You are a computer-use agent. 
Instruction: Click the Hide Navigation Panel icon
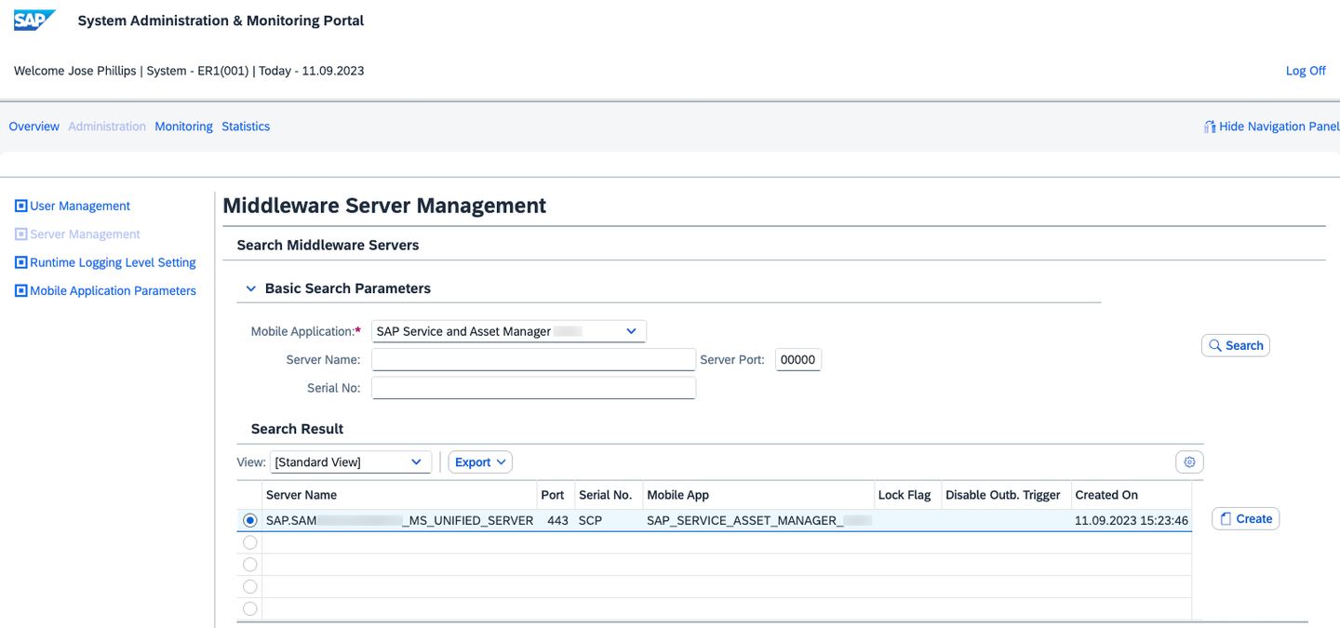(x=1210, y=127)
